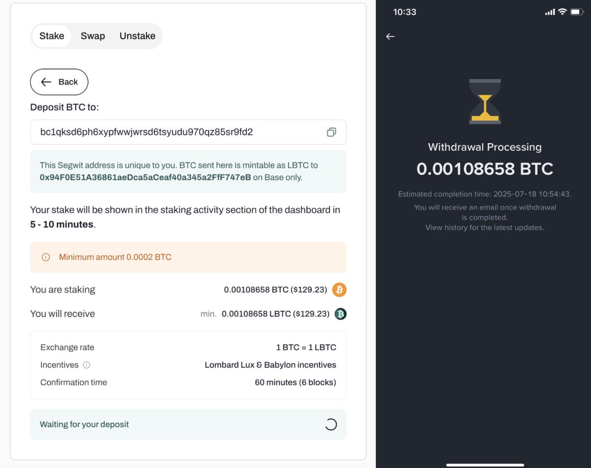Copy the BTC deposit address
Screen dimensions: 591x468
point(331,132)
